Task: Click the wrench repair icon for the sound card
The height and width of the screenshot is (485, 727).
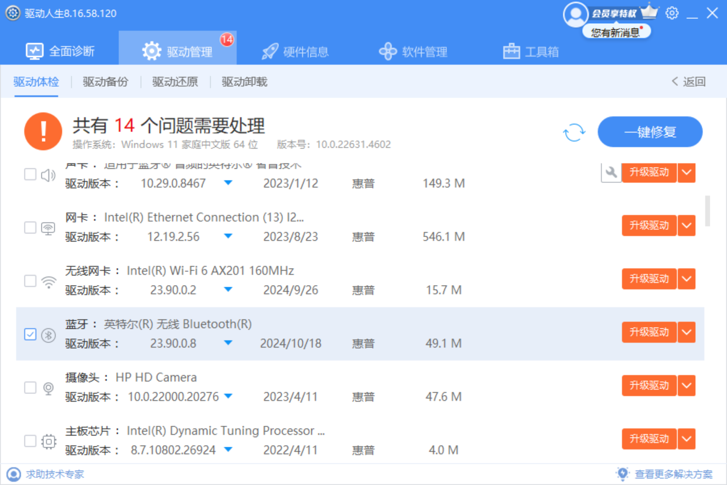Action: 611,172
